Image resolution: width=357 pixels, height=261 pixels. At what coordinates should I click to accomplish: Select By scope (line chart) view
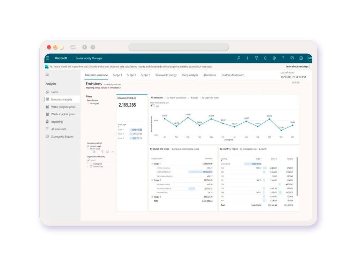210,98
